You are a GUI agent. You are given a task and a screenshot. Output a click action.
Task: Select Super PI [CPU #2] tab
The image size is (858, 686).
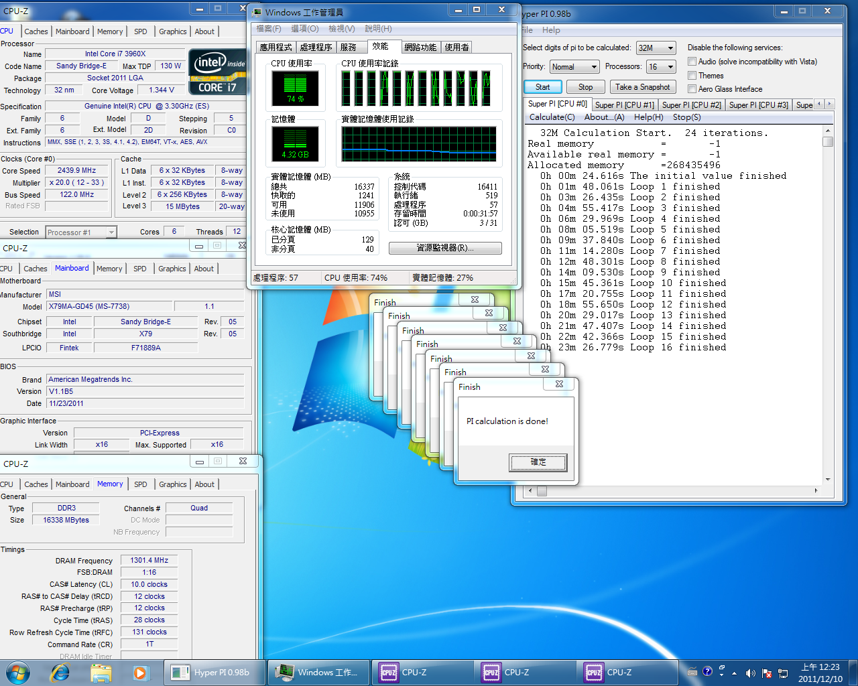coord(692,105)
